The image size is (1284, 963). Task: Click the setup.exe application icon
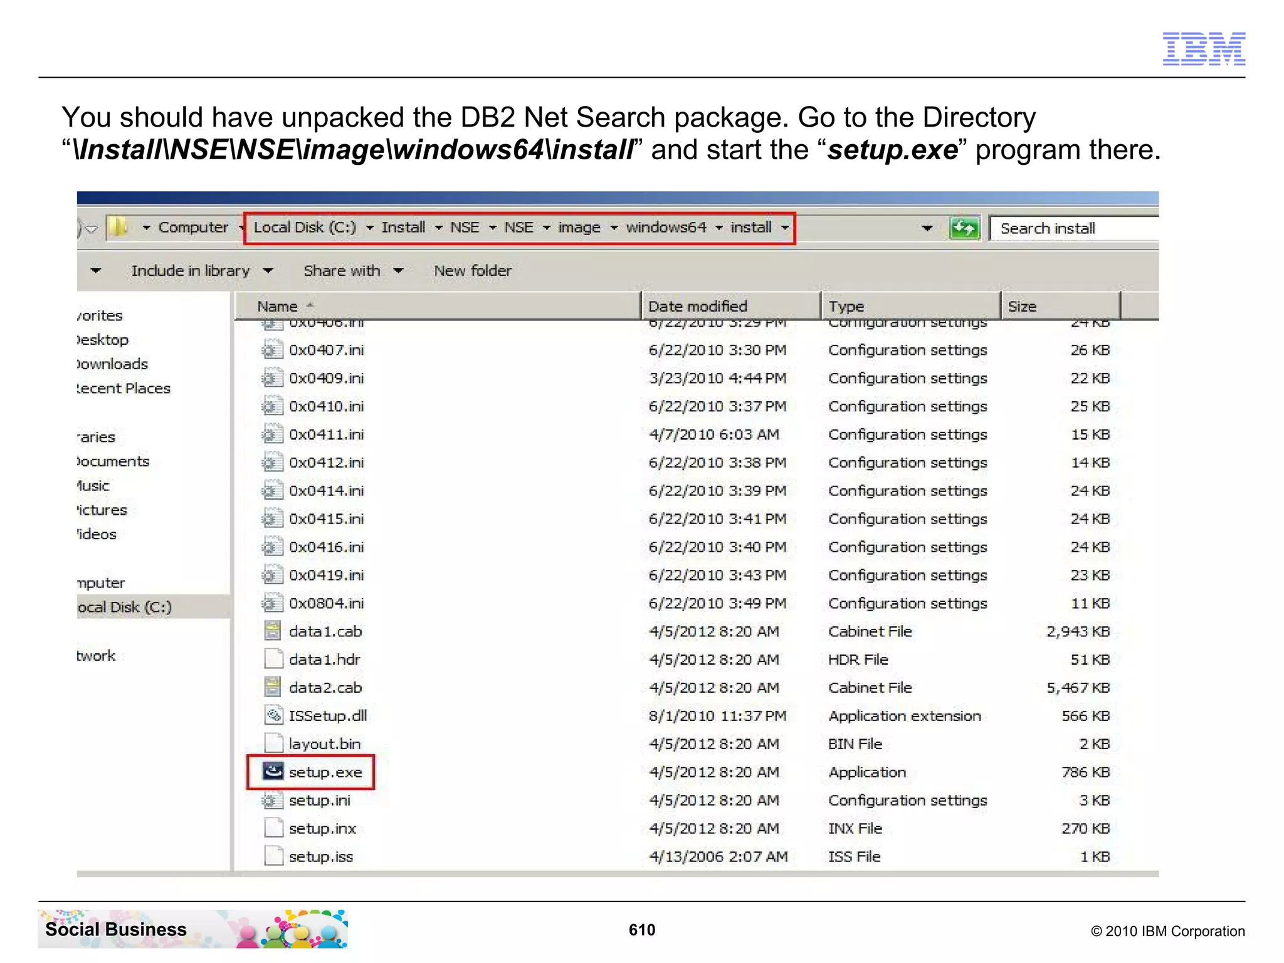273,771
